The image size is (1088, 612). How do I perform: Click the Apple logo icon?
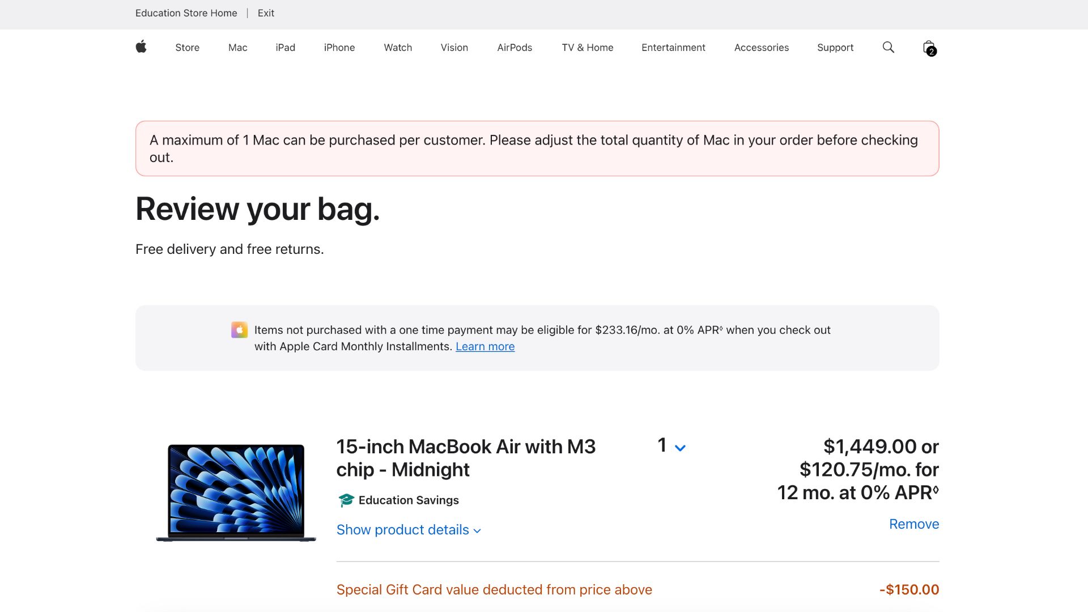[141, 48]
